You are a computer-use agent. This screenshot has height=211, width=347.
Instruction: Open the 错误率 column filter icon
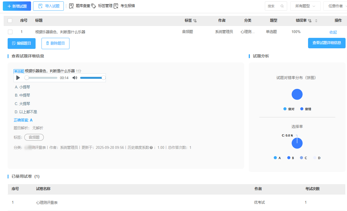click(310, 21)
